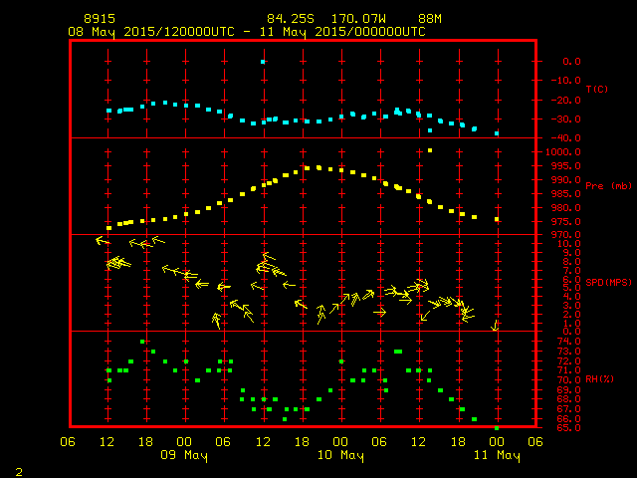Click the 74.0 humidity tick label

tap(568, 342)
